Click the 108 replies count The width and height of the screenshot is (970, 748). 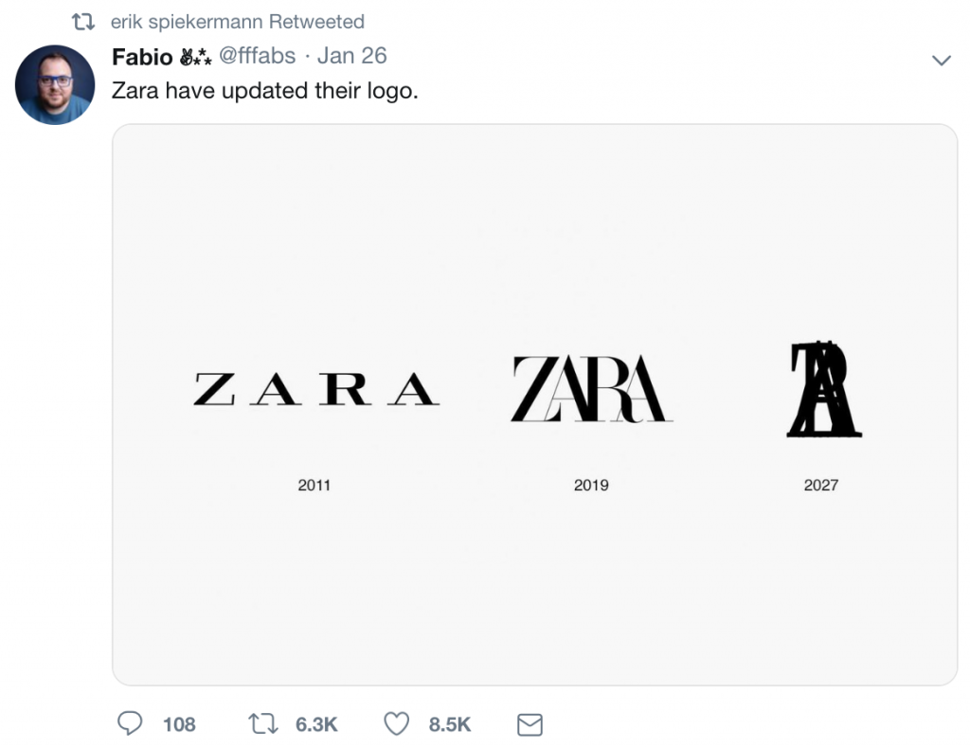[x=179, y=724]
